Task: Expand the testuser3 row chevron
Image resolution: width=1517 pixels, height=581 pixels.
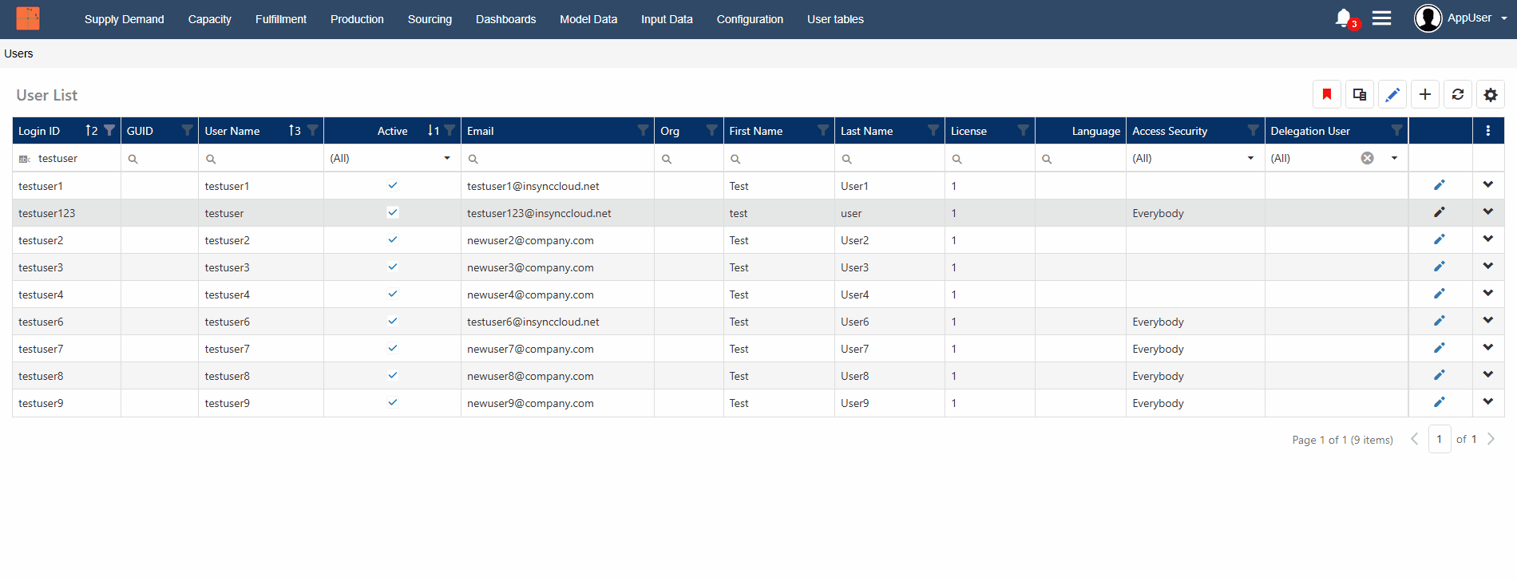Action: click(x=1487, y=267)
